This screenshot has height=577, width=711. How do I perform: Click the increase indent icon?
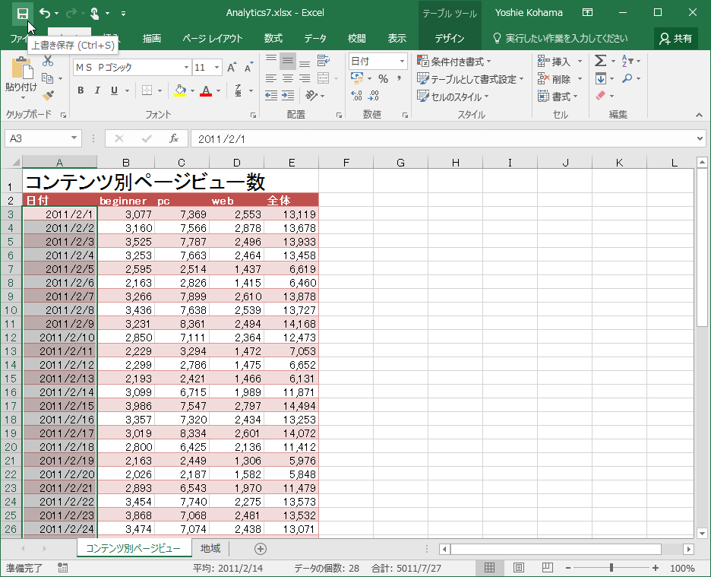tap(288, 95)
